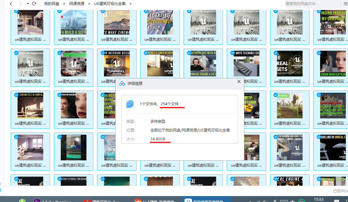Go back to the previous folder
The height and width of the screenshot is (202, 348).
(x=11, y=3)
